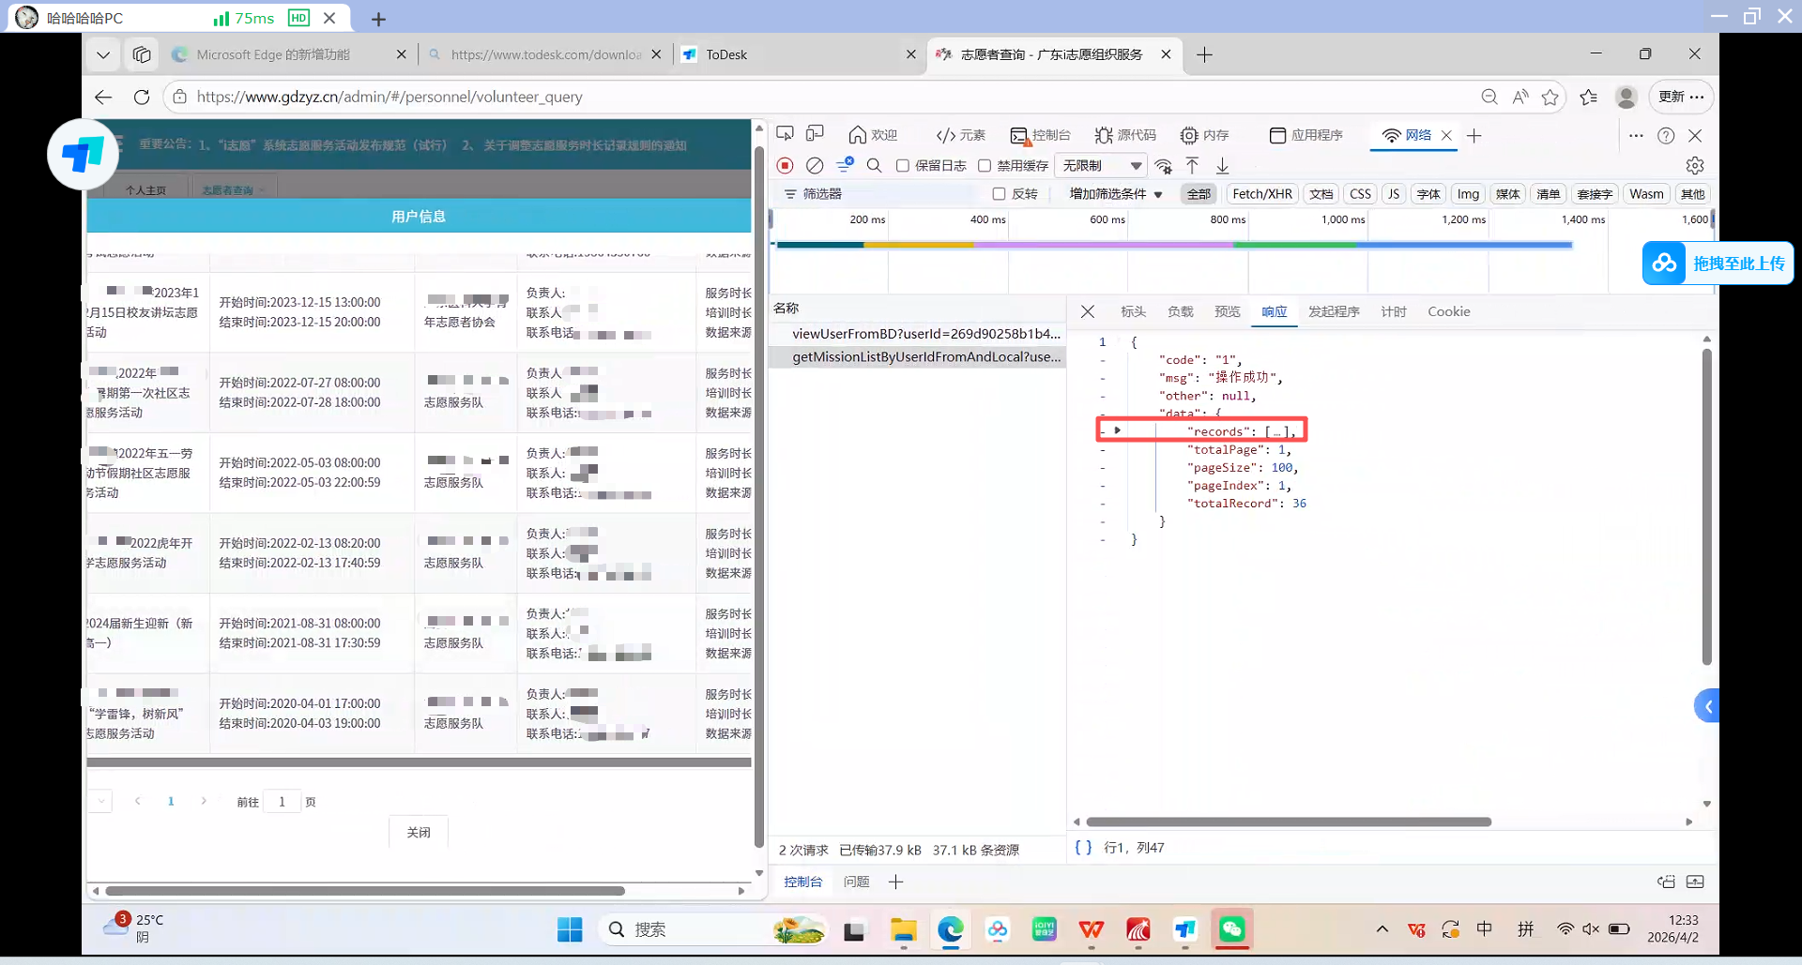Open the 增加筛选条件 dropdown
1802x965 pixels.
tap(1116, 194)
